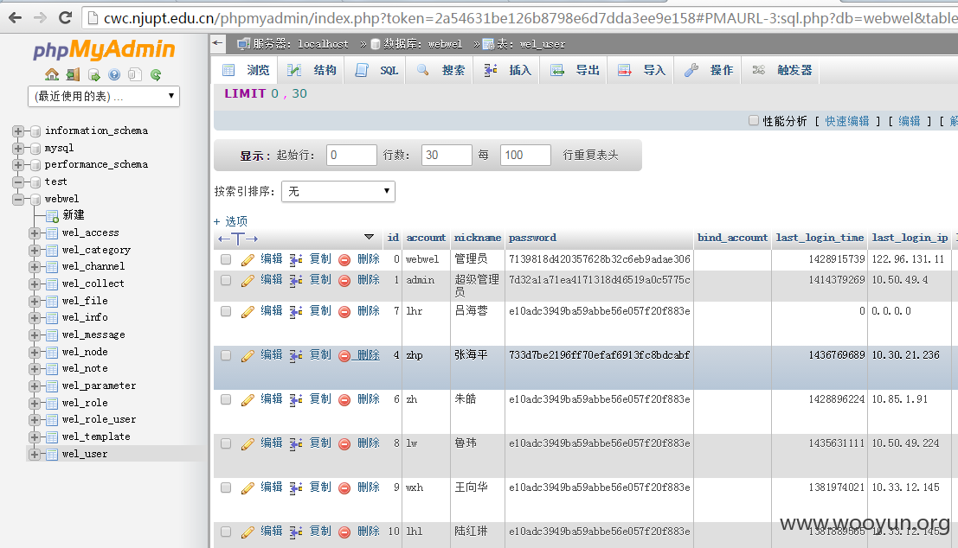Click red delete icon for lhr row
958x548 pixels.
coord(344,312)
